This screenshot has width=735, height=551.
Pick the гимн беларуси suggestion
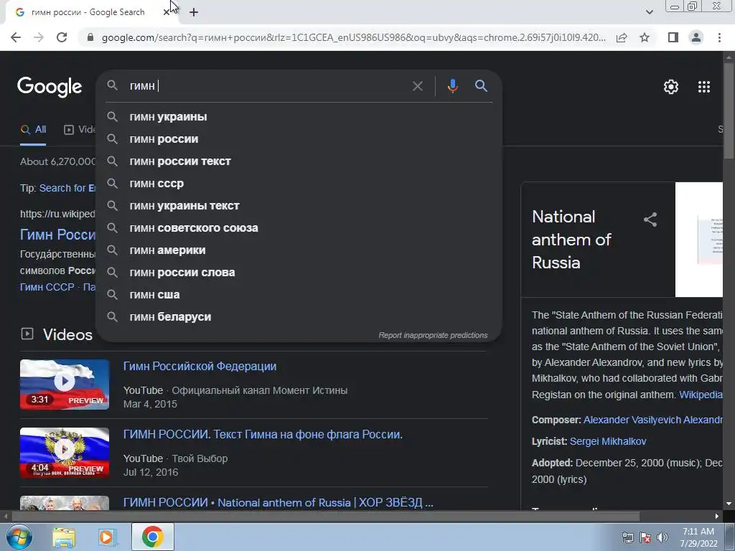pos(299,317)
